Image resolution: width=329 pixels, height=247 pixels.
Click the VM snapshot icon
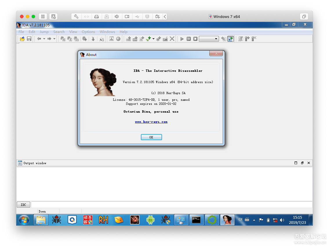54,17
